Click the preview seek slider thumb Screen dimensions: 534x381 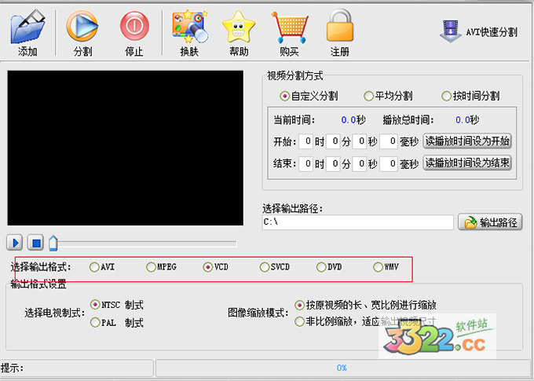pyautogui.click(x=53, y=243)
